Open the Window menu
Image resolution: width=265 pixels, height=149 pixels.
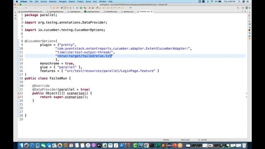click(x=103, y=2)
